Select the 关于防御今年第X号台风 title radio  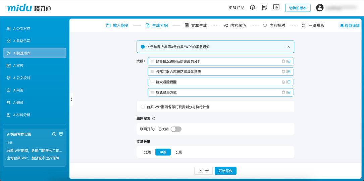coord(143,47)
